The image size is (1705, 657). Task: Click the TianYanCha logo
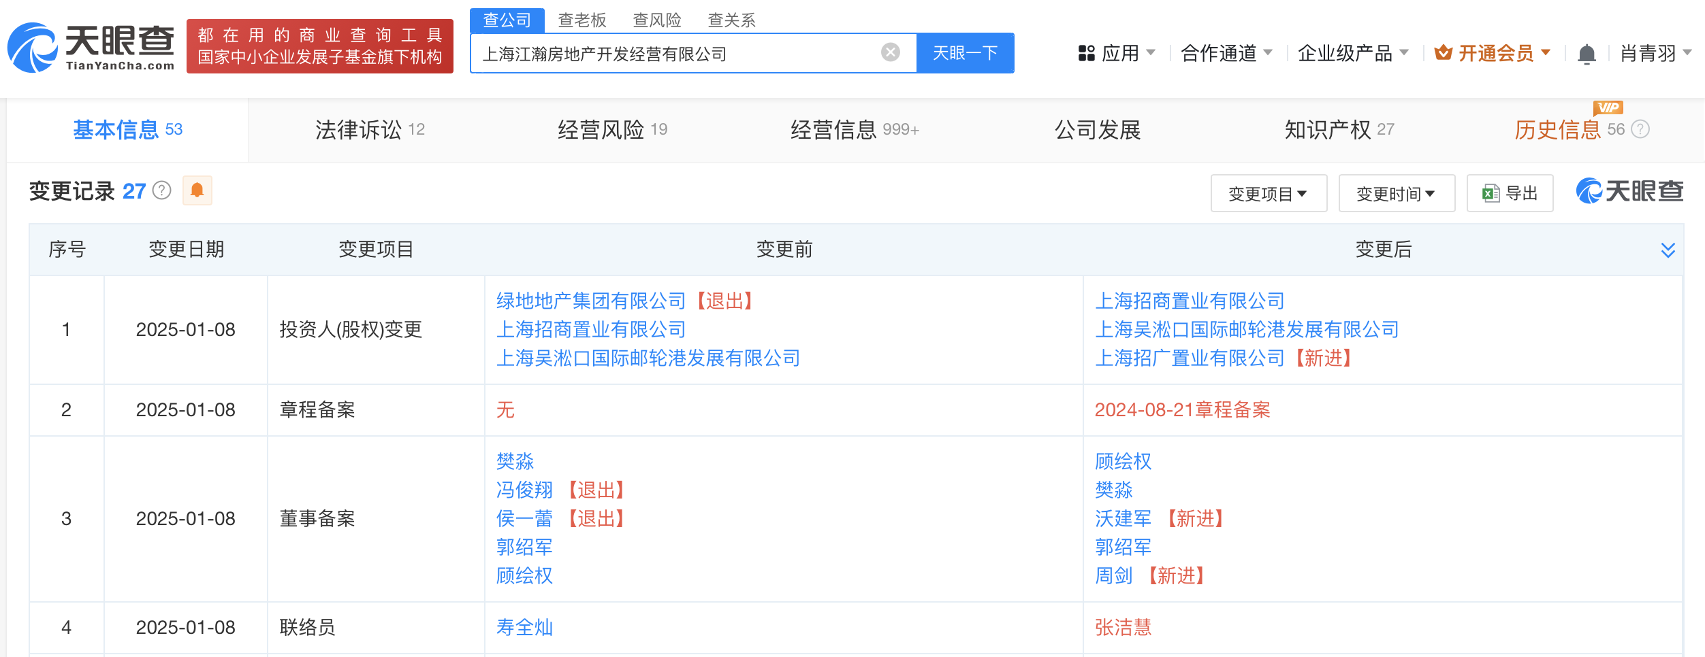(x=91, y=47)
